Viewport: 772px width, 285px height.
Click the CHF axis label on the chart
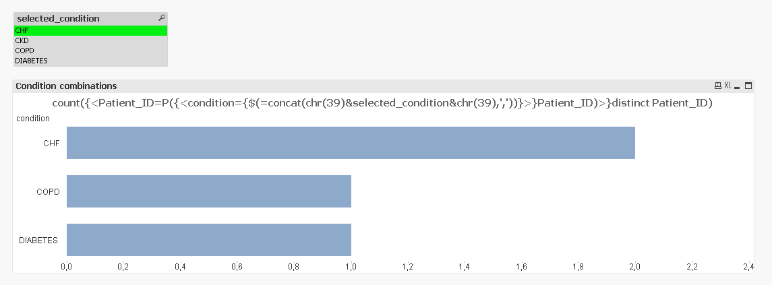pos(51,143)
